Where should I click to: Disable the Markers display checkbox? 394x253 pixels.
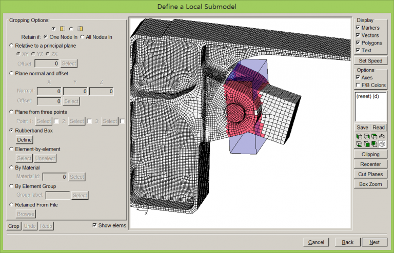[358, 28]
